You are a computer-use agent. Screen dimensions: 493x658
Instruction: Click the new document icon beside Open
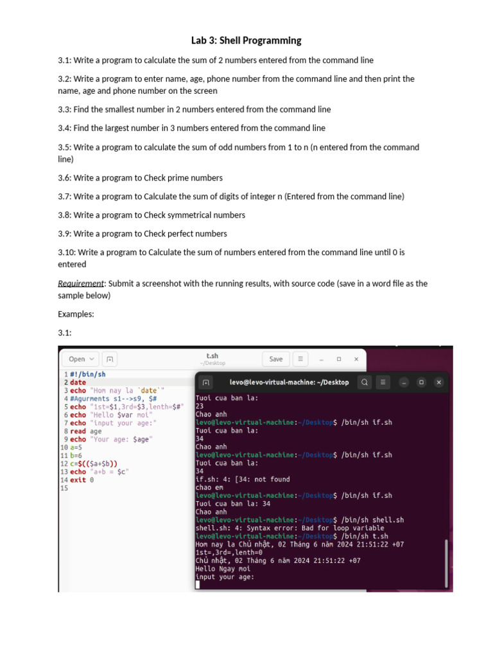(110, 359)
